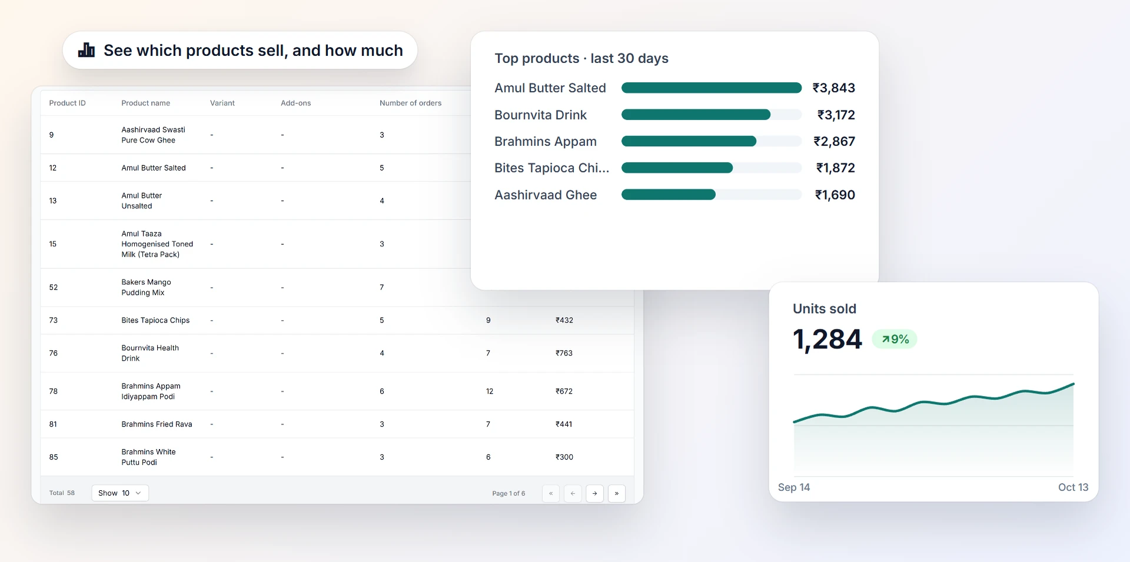Go to the previous page arrow
Viewport: 1130px width, 562px height.
tap(573, 493)
